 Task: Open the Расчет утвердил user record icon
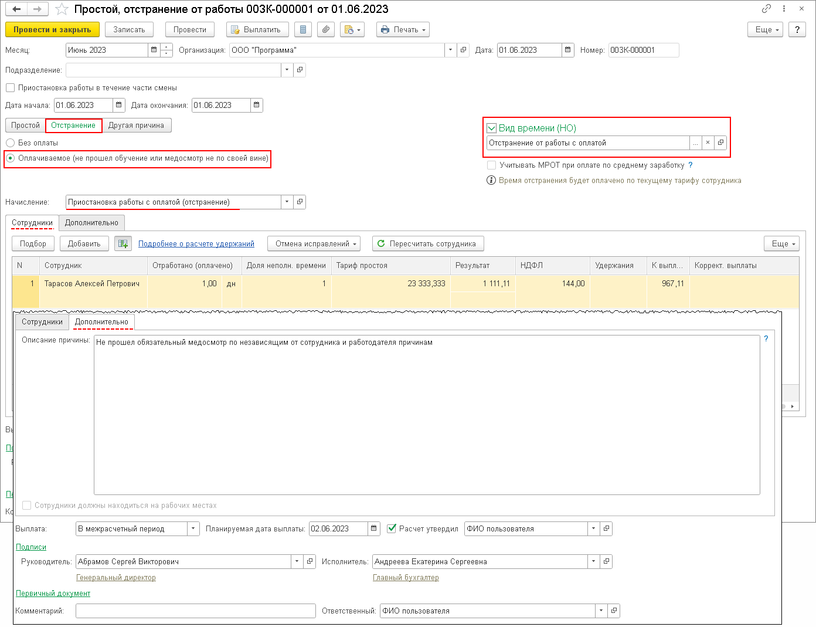[x=607, y=528]
